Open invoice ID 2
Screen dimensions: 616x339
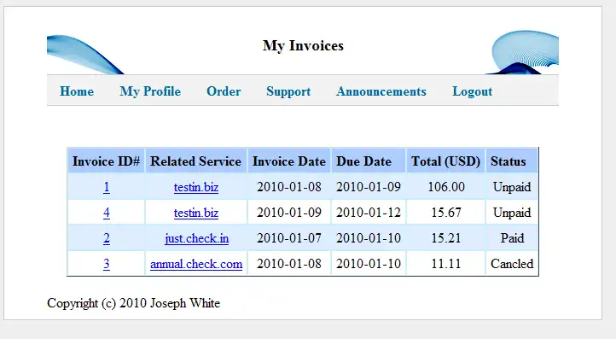pos(107,238)
